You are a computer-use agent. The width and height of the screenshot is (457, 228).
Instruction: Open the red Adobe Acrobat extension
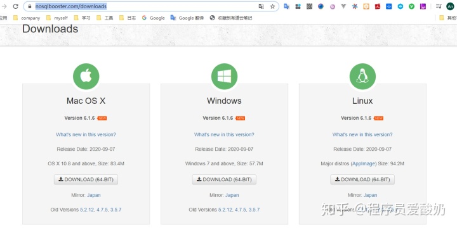point(378,6)
